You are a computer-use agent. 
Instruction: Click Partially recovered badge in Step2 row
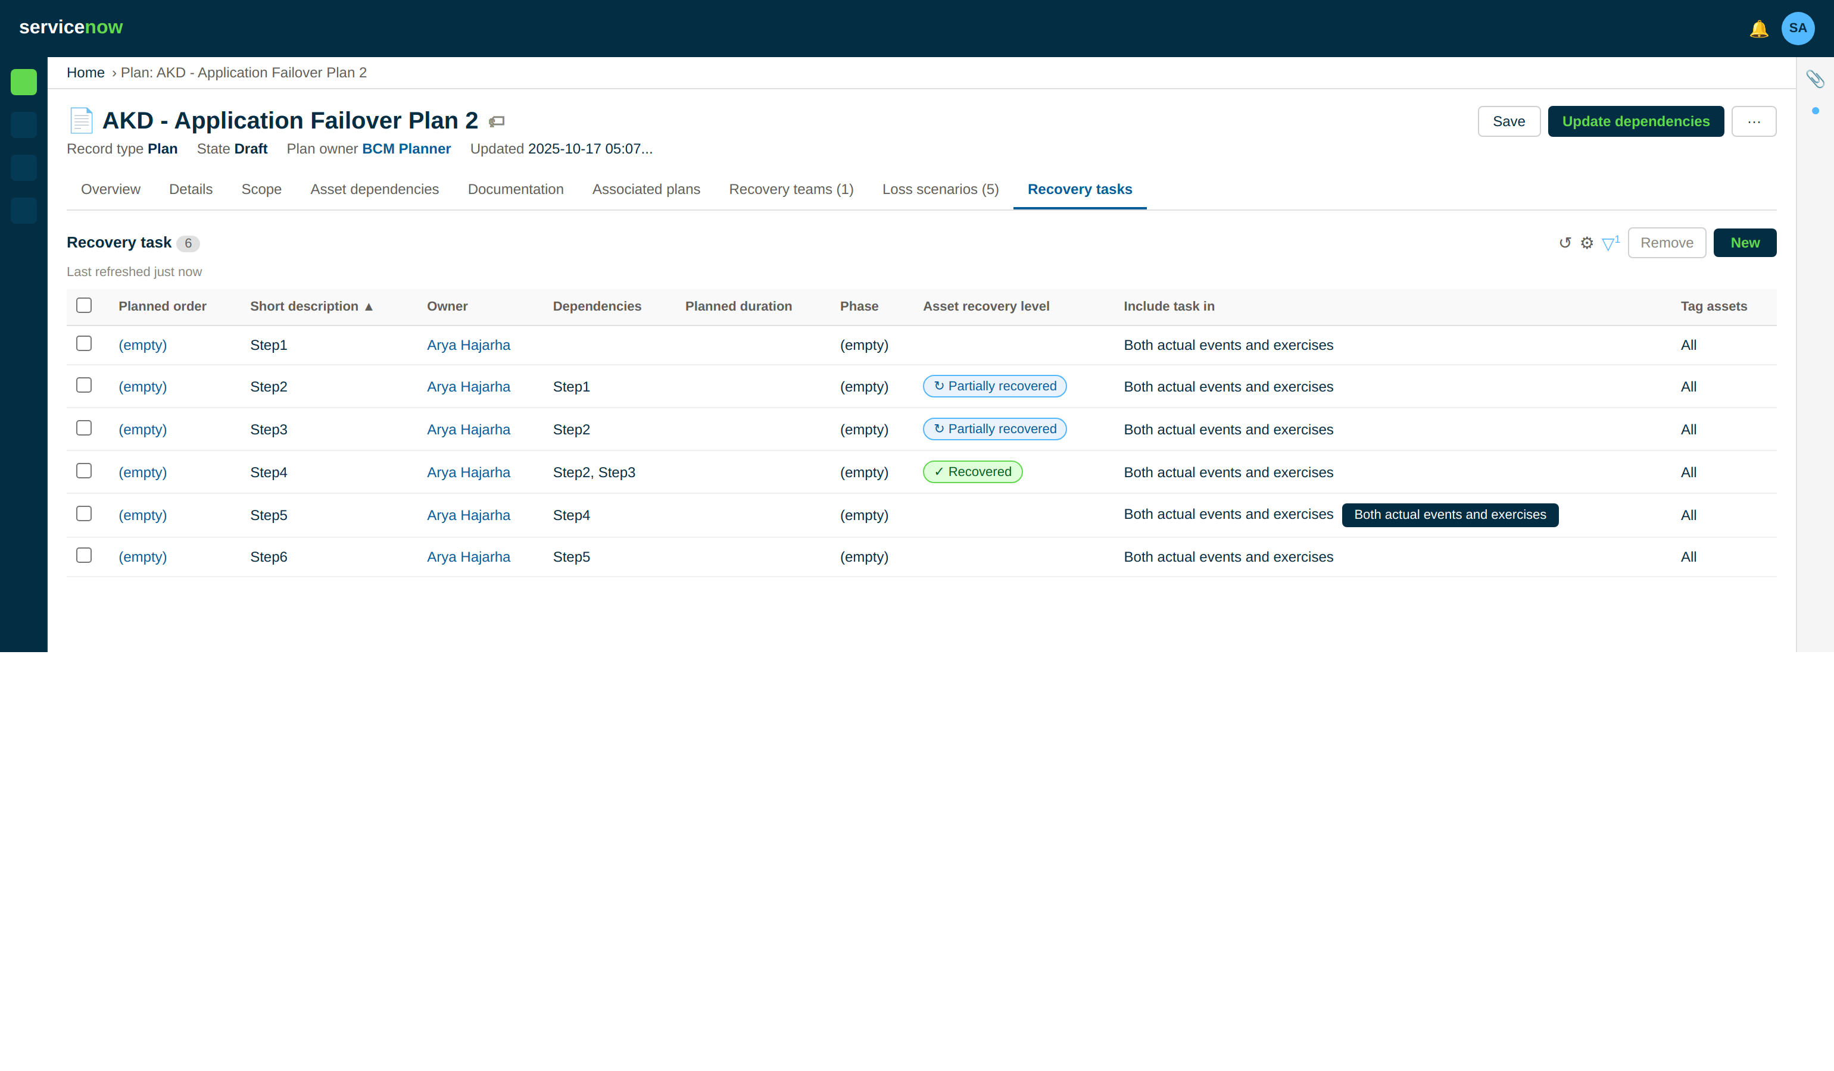(x=994, y=386)
